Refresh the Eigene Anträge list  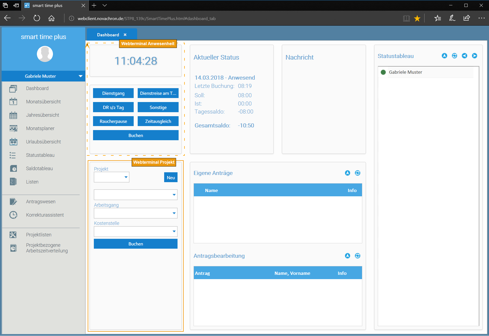coord(357,173)
